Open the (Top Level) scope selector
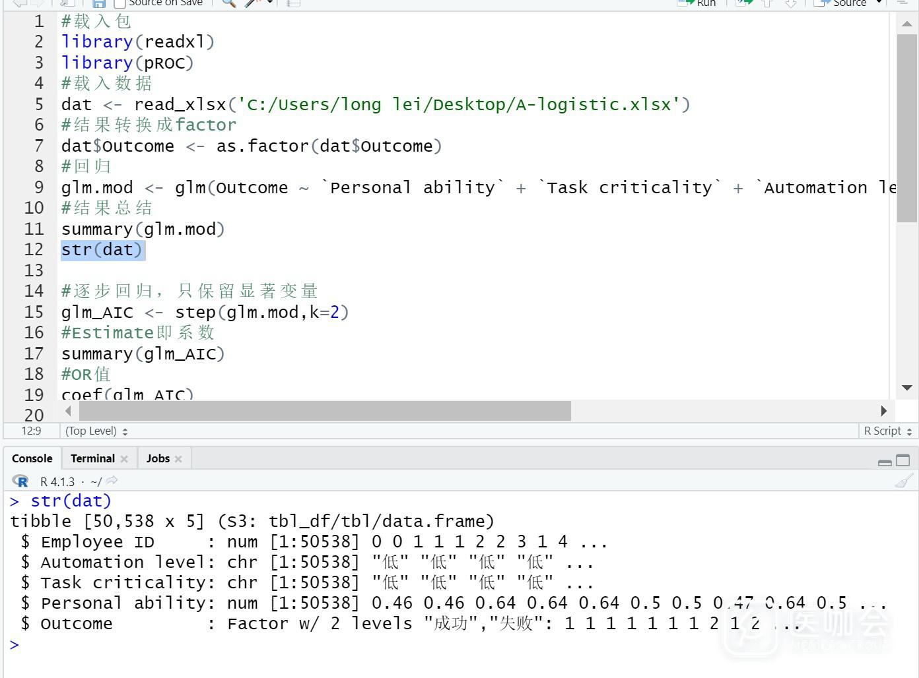Image resolution: width=919 pixels, height=678 pixels. pyautogui.click(x=96, y=431)
